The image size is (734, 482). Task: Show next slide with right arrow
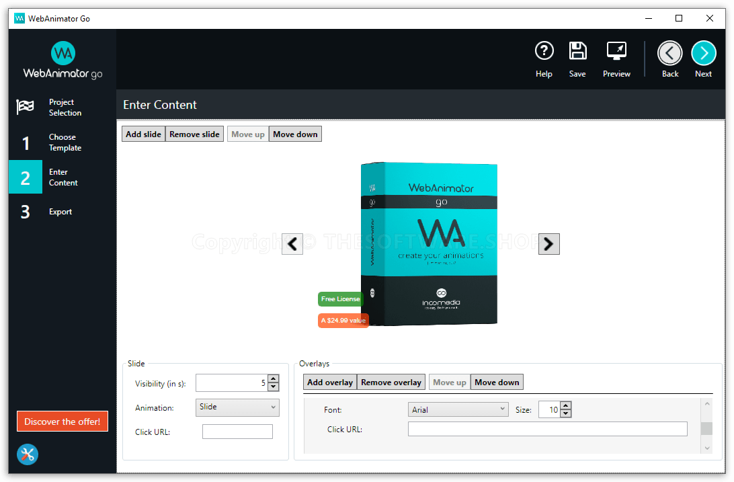pos(548,244)
